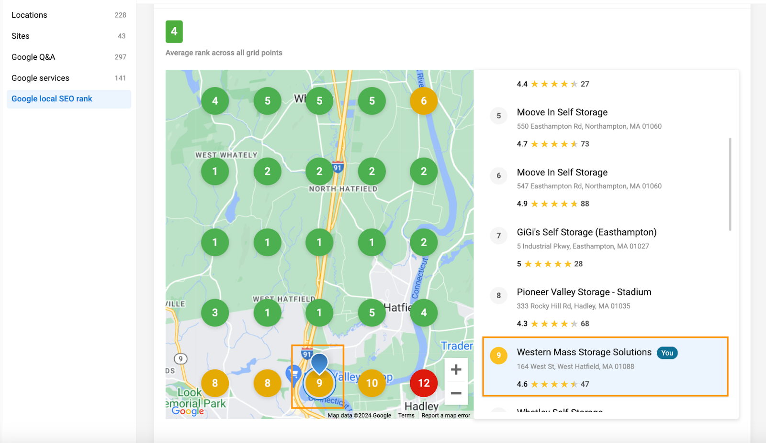Viewport: 766px width, 443px height.
Task: Click the rank 9 marker on map
Action: tap(319, 383)
